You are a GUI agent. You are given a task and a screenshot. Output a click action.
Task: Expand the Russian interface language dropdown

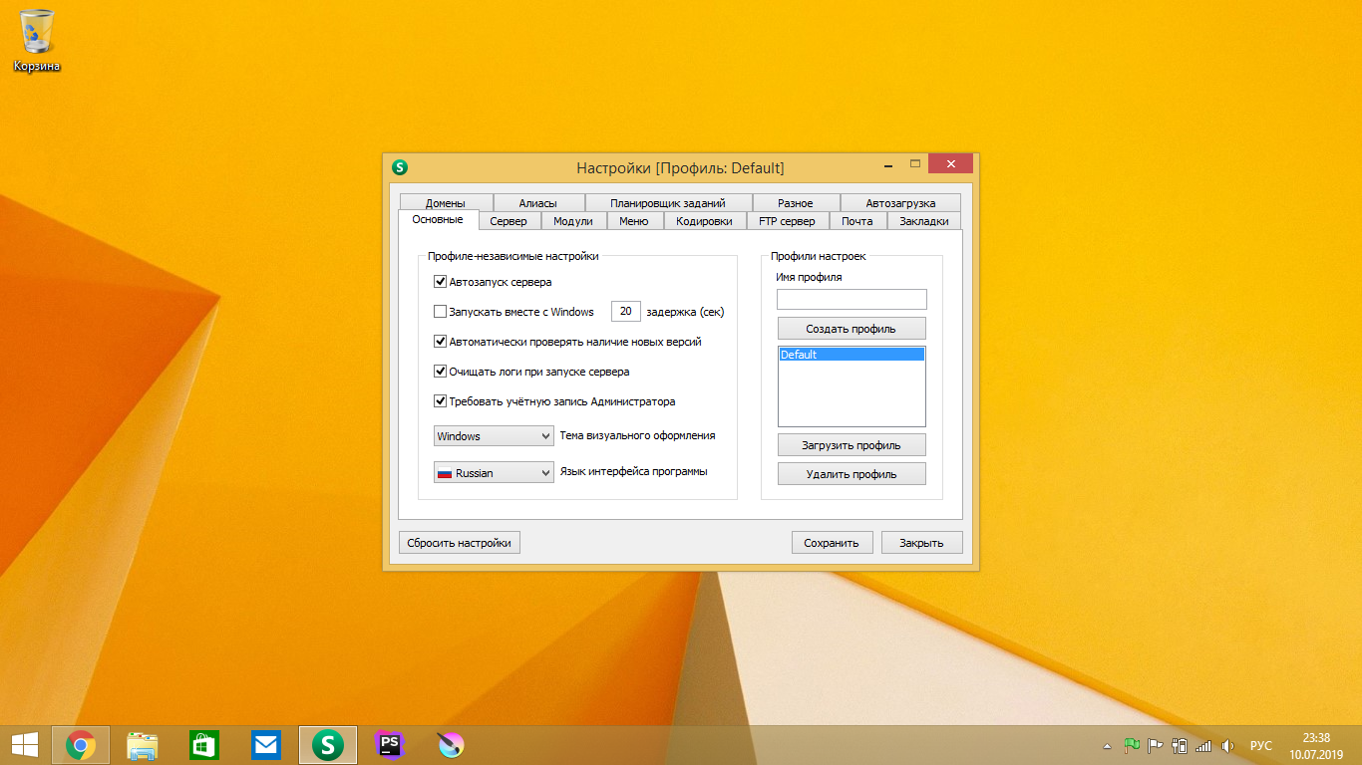(x=494, y=473)
